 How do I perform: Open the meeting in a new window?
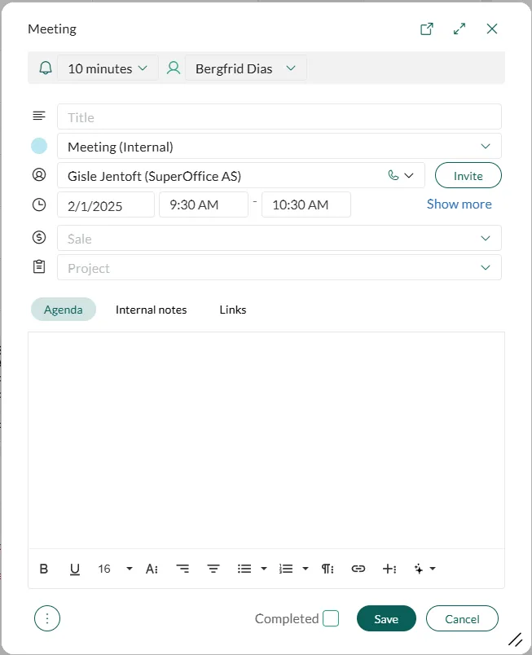427,29
